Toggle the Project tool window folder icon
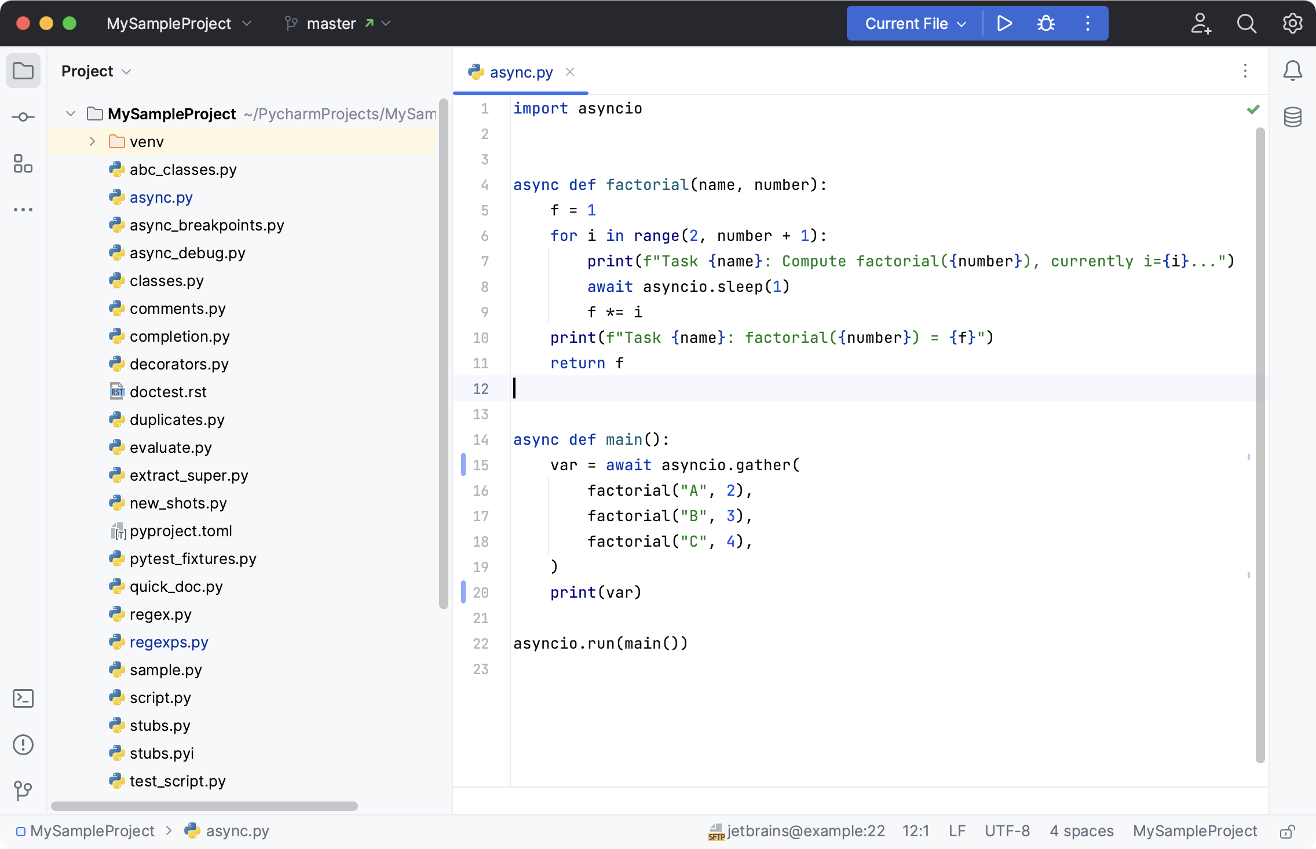Viewport: 1316px width, 849px height. [x=23, y=71]
